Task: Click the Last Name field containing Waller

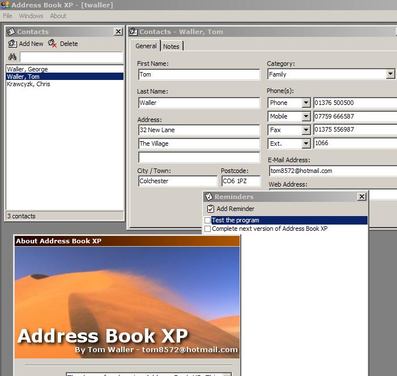Action: pyautogui.click(x=199, y=103)
